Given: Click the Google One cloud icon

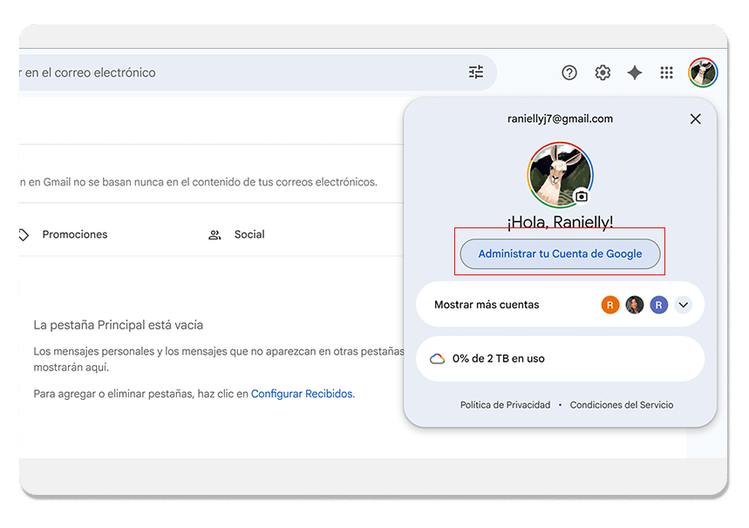Looking at the screenshot, I should coord(438,359).
